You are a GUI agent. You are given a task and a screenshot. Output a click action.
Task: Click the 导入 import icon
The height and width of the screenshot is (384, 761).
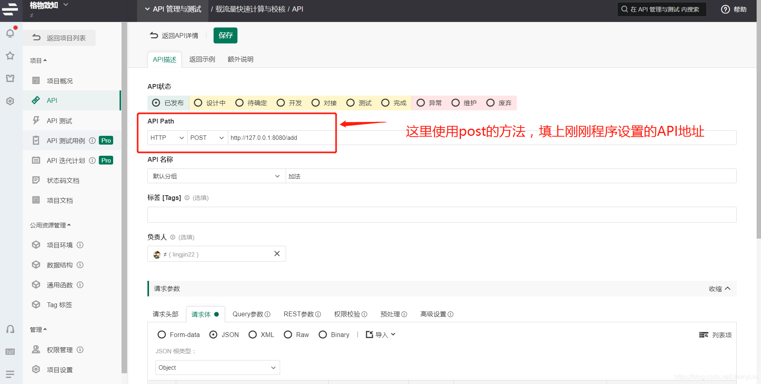coord(369,335)
